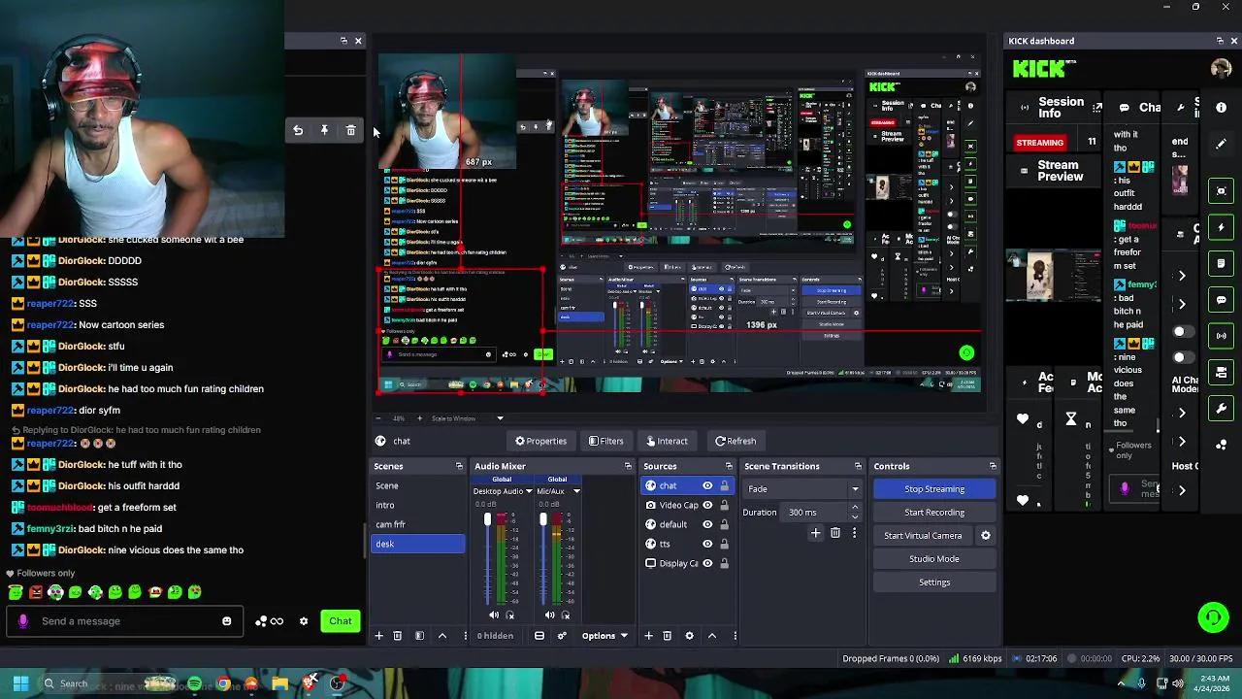Open Properties for the chat source
The image size is (1242, 699).
pos(540,441)
